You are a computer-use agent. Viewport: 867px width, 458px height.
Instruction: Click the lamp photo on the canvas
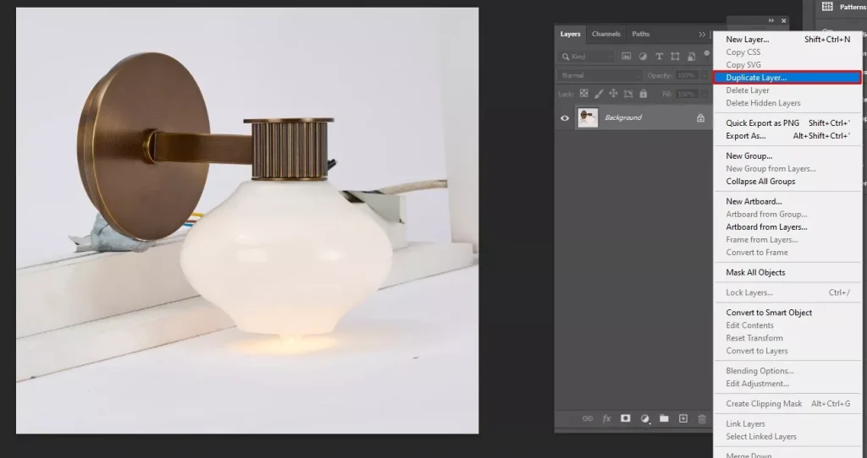pos(247,221)
